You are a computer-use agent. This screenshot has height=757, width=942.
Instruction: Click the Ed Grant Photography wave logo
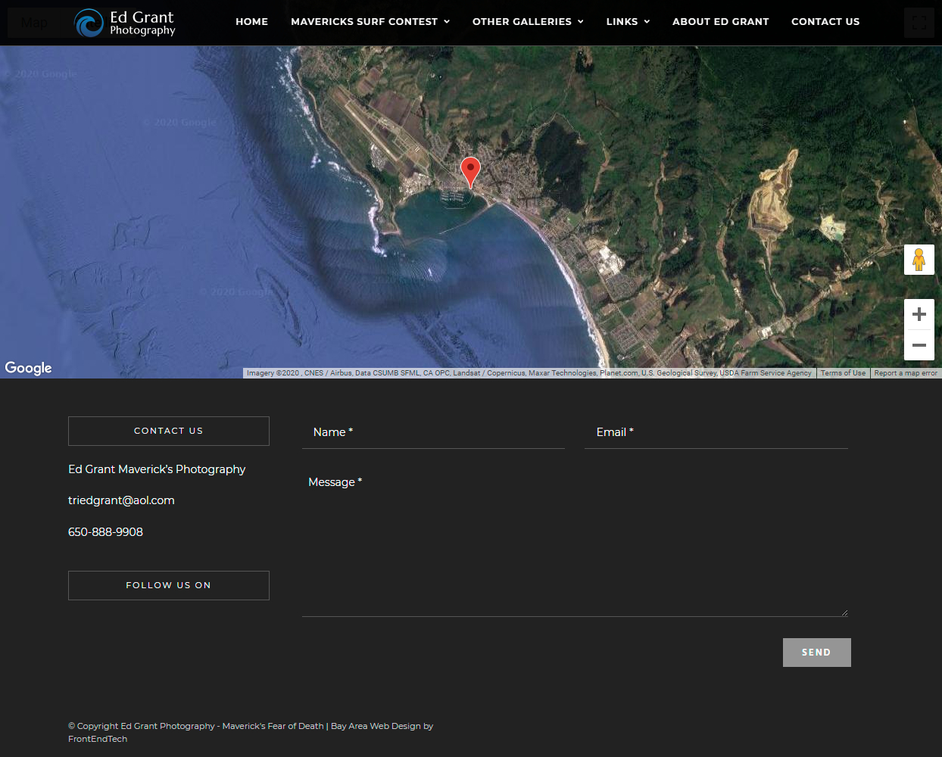tap(89, 23)
